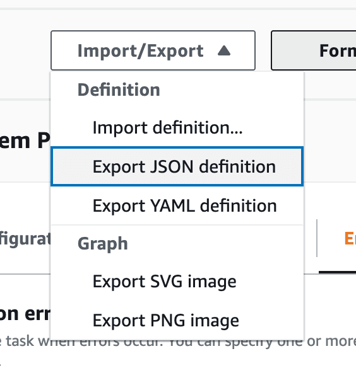Click the Graph group header
The image size is (356, 373).
pyautogui.click(x=103, y=244)
